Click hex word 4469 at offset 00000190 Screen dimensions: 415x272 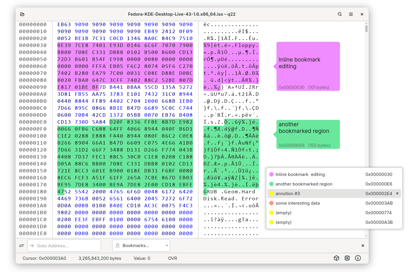pyautogui.click(x=64, y=199)
